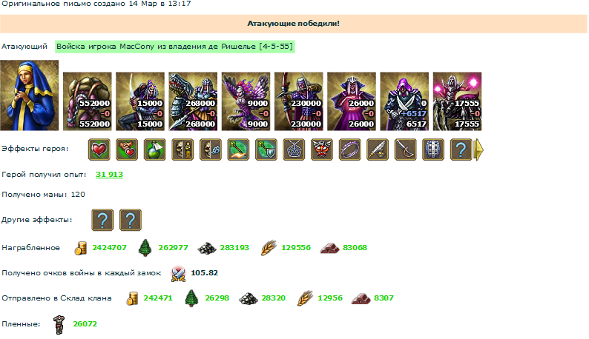589x339 pixels.
Task: Select the scythe blade effect icon
Action: point(405,150)
